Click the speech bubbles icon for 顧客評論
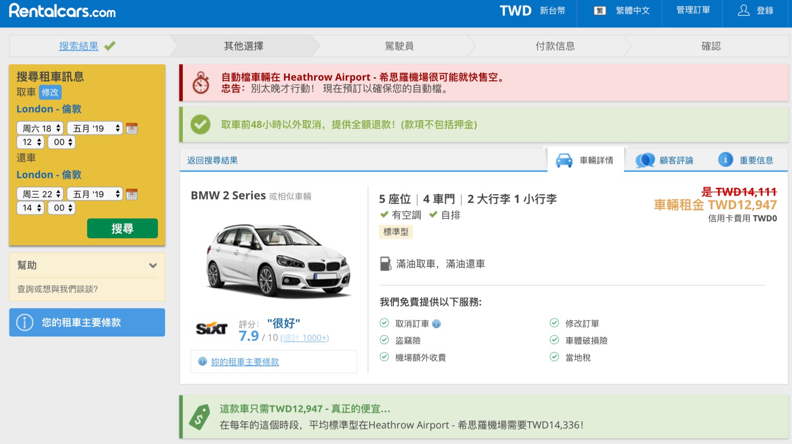This screenshot has width=792, height=444. [x=645, y=160]
